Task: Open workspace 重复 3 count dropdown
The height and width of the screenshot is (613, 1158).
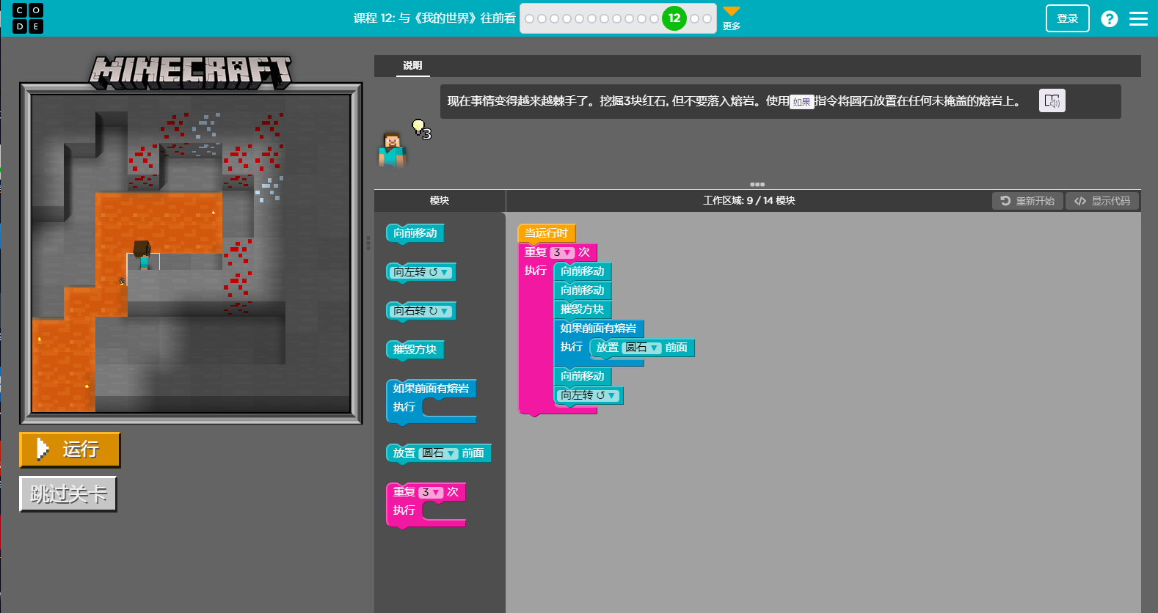Action: (x=562, y=252)
